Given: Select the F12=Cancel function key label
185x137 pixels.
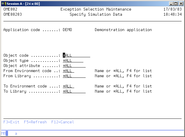Looking at the screenshot, I should pyautogui.click(x=63, y=122).
